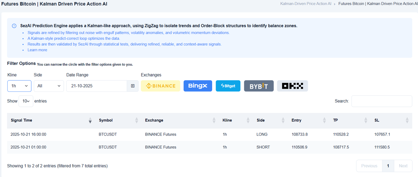Open the Kline dropdown showing 1h
Screen dimensions: 418x177
19,86
